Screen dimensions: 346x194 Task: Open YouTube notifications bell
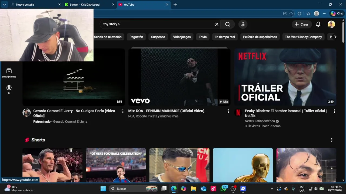318,24
